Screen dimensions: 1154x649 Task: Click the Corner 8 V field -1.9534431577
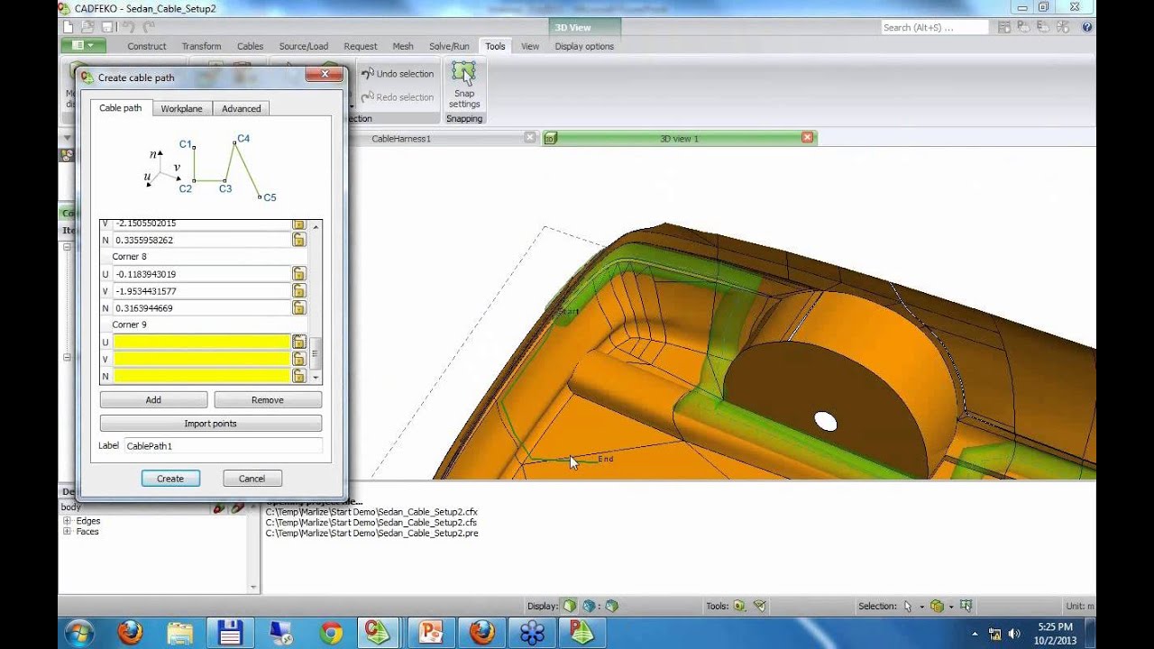click(x=201, y=291)
